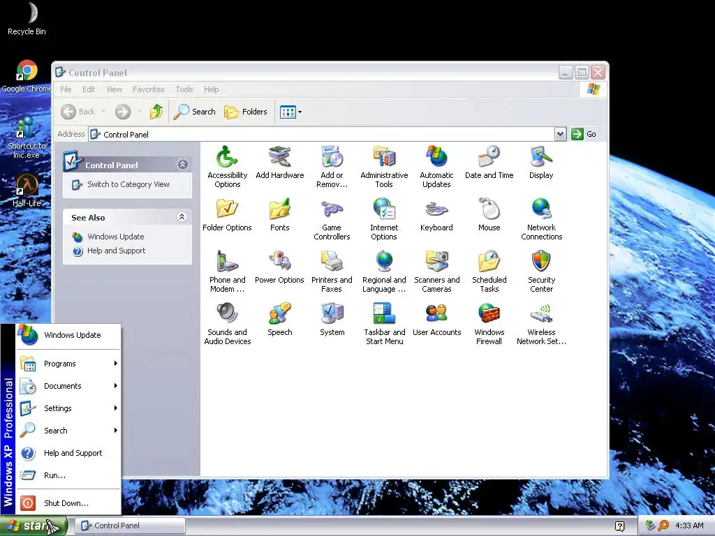715x536 pixels.
Task: Open Taskbar and Start Menu settings
Action: click(384, 325)
